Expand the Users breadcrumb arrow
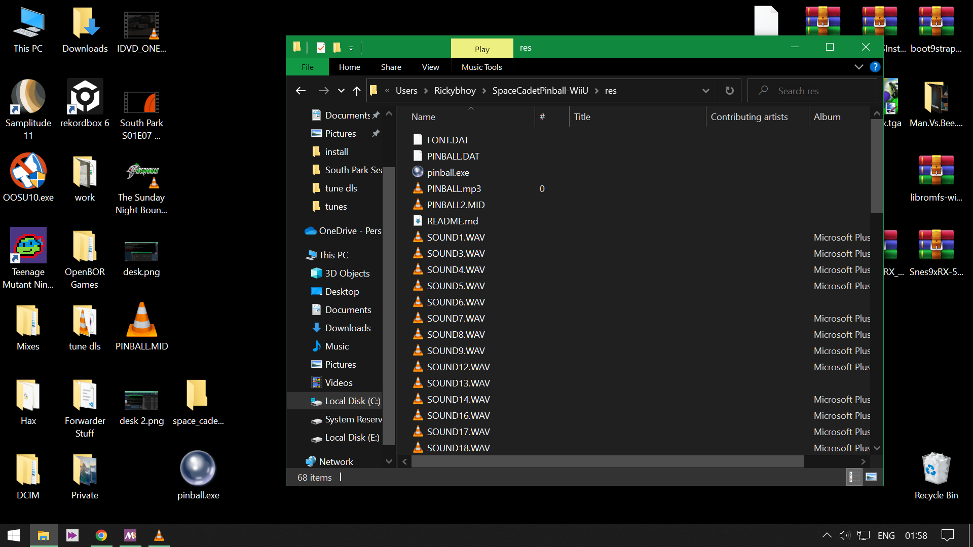This screenshot has height=547, width=973. point(426,91)
